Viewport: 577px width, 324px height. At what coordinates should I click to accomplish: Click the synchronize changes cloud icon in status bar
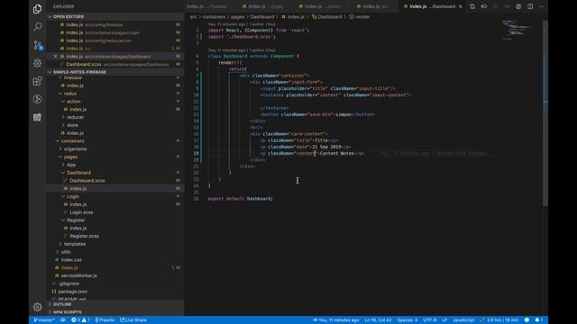(63, 320)
